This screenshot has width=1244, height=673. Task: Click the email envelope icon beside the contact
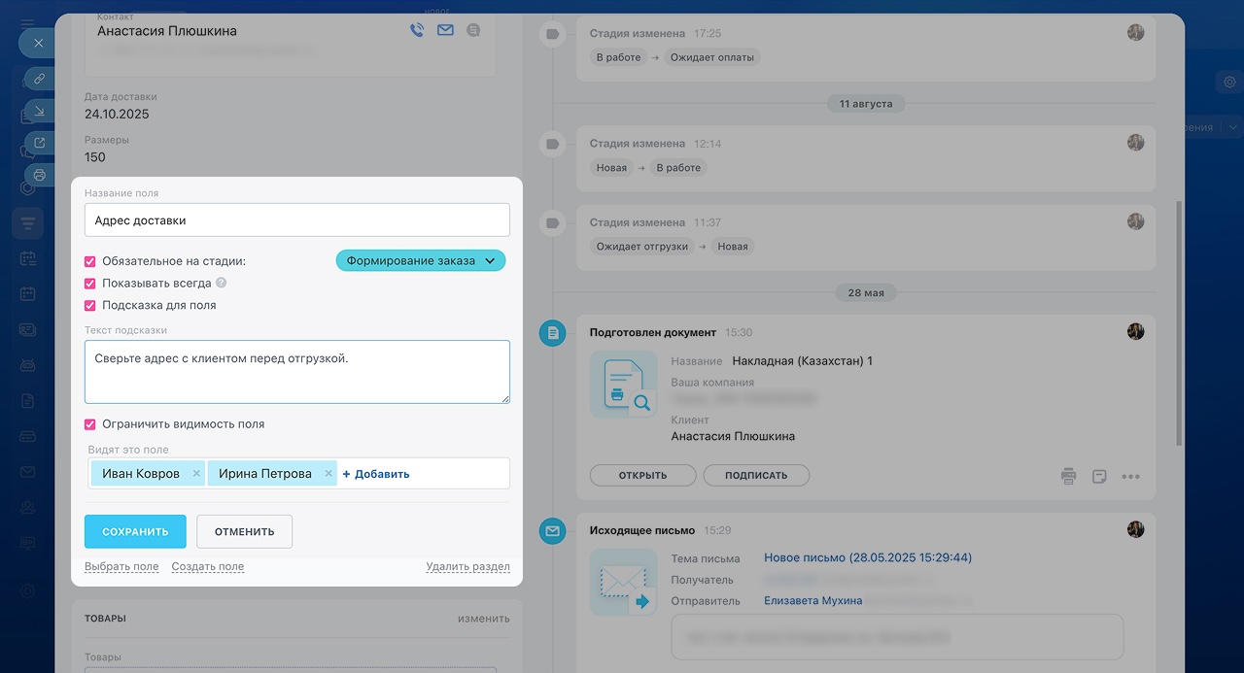445,30
